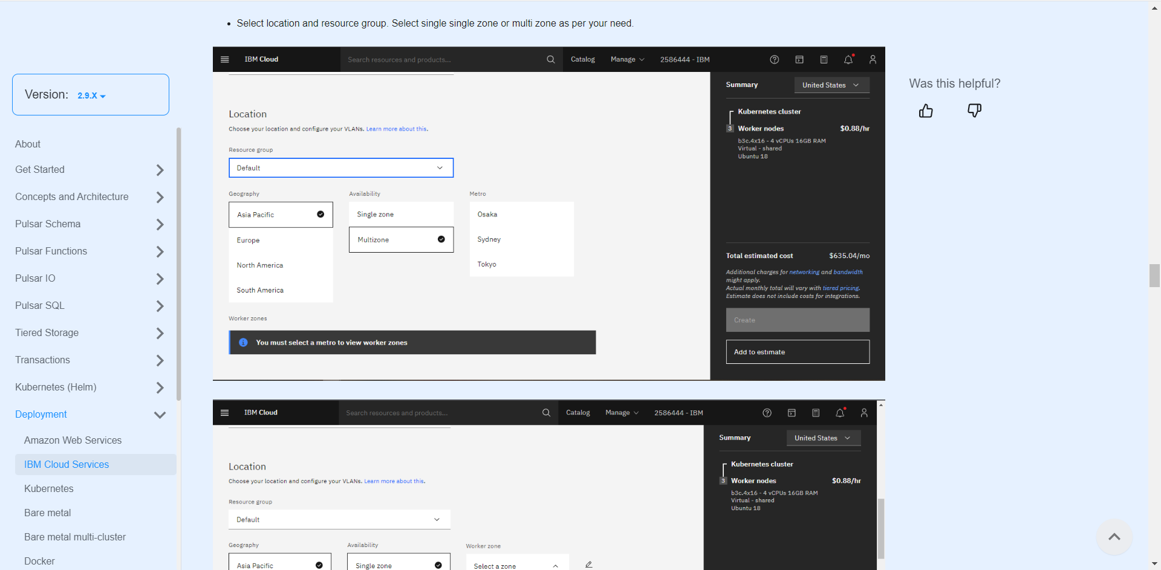This screenshot has height=570, width=1161.
Task: Click the networking link in cost notes
Action: (x=804, y=272)
